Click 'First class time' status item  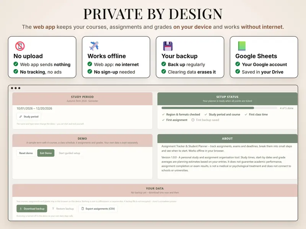tap(256, 114)
